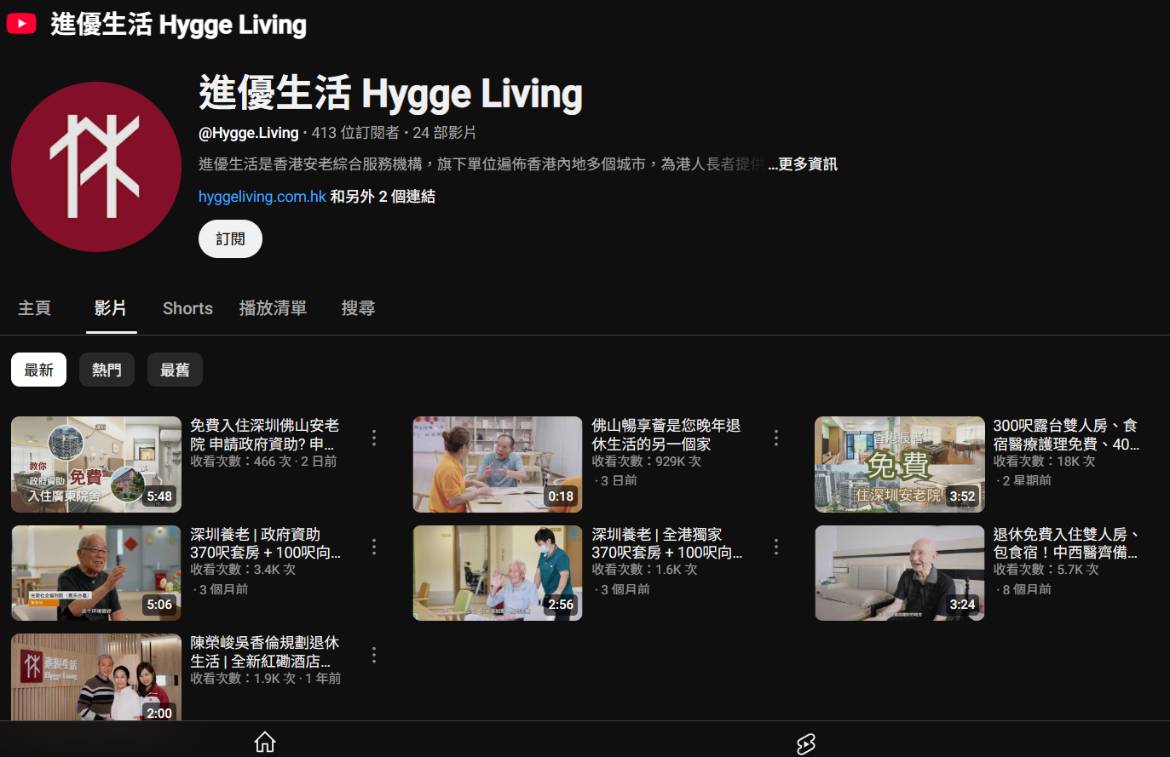Click 和另外 2 個連結 to see more links
This screenshot has width=1170, height=757.
click(x=383, y=197)
